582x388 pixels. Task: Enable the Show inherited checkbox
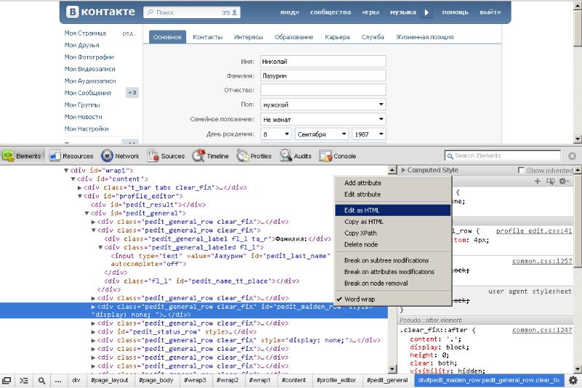pos(521,170)
